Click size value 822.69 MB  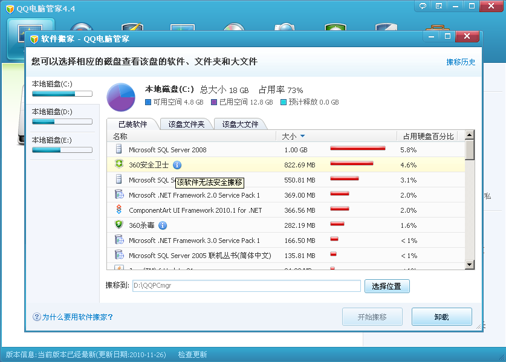click(x=300, y=165)
